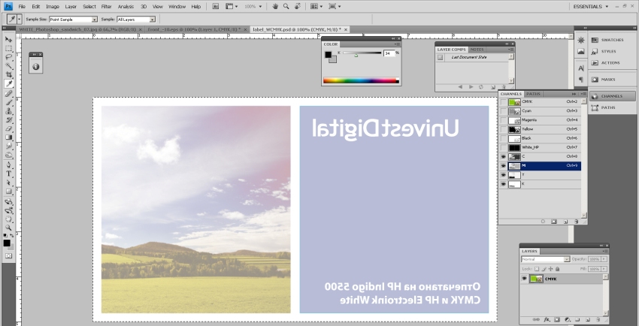The height and width of the screenshot is (326, 639).
Task: Open the View Extras dropdown
Action: pyautogui.click(x=232, y=7)
